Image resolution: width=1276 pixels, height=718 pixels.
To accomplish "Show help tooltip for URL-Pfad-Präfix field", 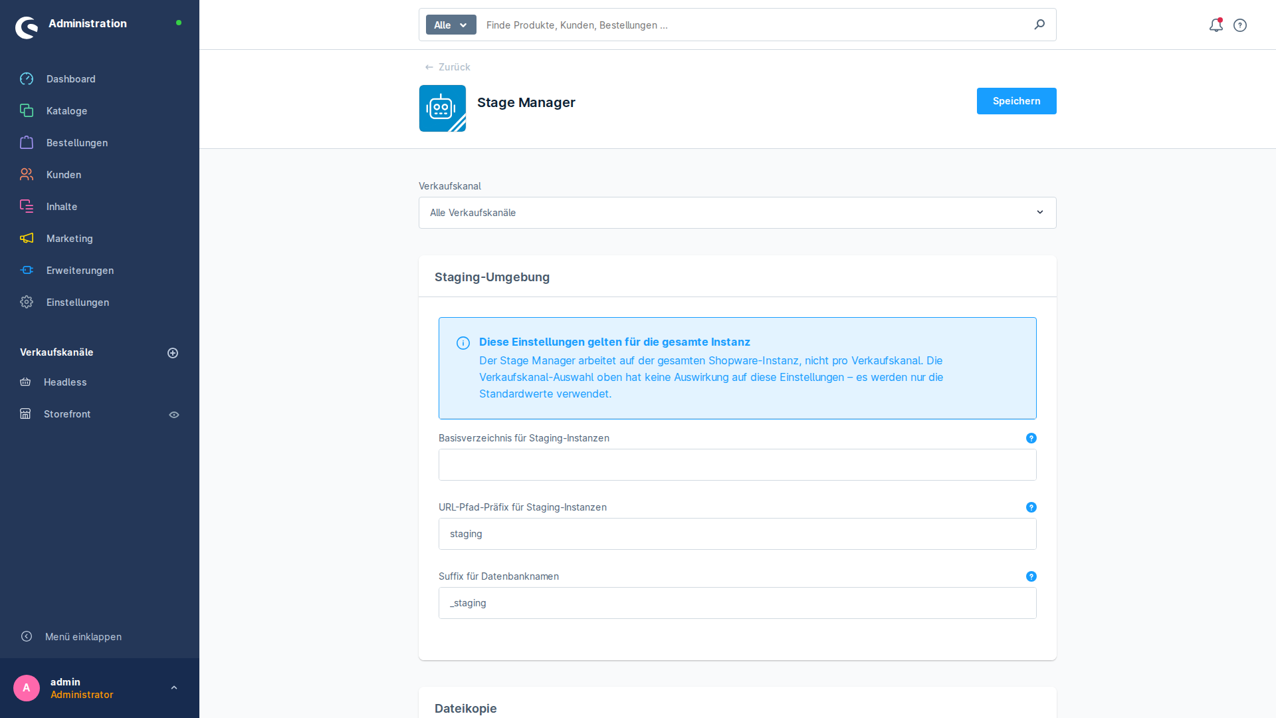I will tap(1031, 507).
